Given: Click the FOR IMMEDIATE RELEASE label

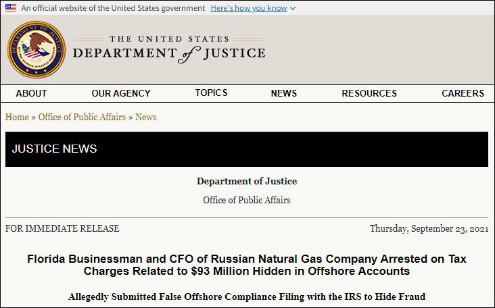Looking at the screenshot, I should [62, 228].
